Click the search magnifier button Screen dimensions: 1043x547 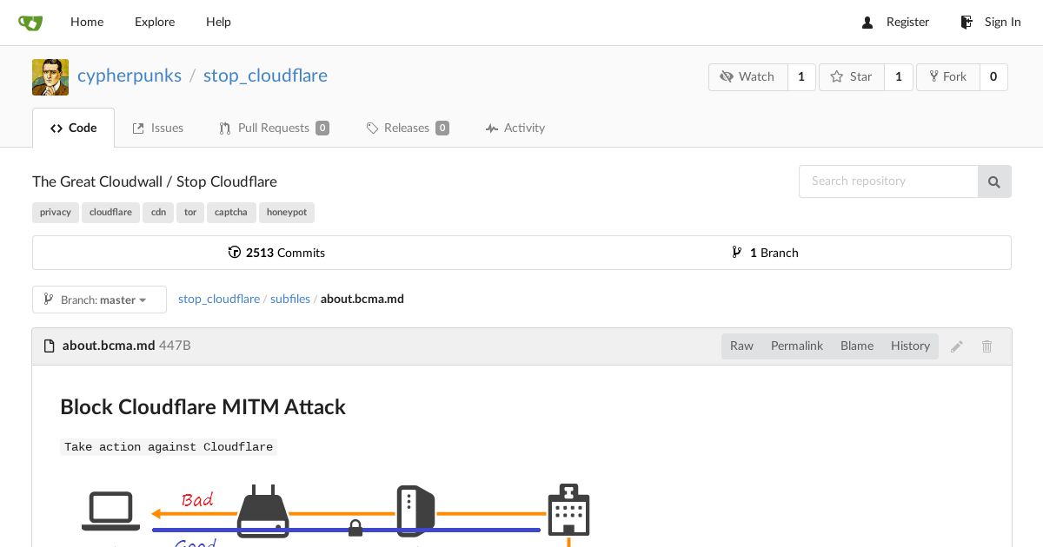pyautogui.click(x=994, y=181)
